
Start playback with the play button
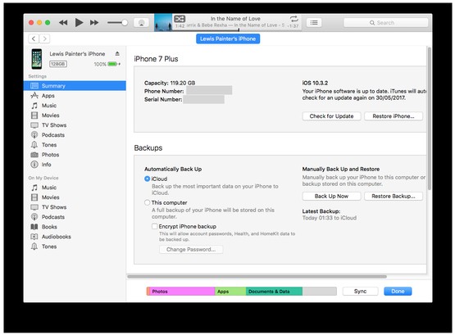pos(79,22)
